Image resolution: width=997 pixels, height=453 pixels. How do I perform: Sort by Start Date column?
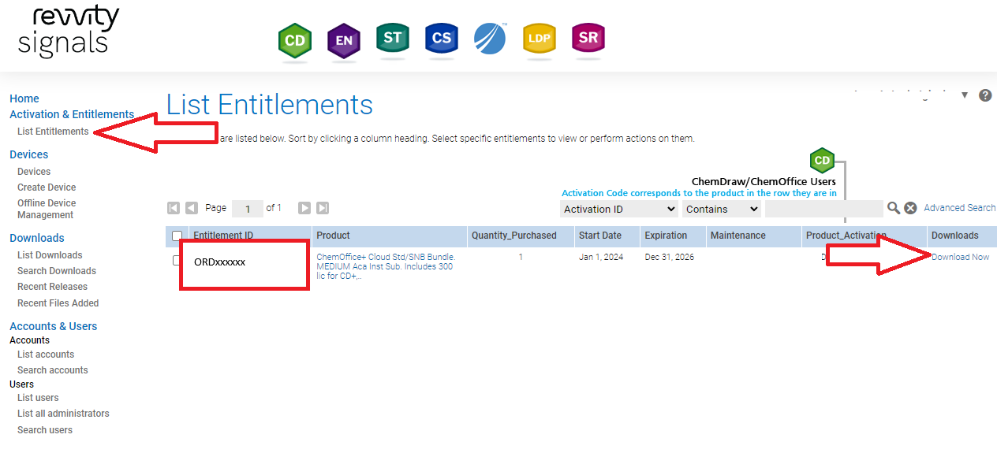coord(600,236)
